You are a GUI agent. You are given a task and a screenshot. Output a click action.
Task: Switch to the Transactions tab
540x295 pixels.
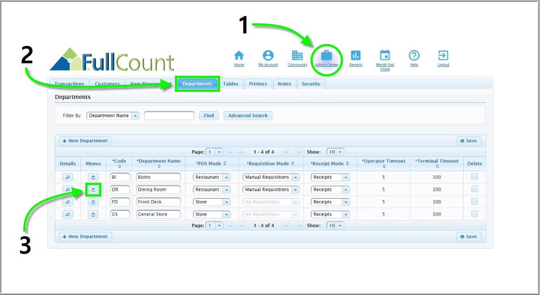(x=69, y=84)
